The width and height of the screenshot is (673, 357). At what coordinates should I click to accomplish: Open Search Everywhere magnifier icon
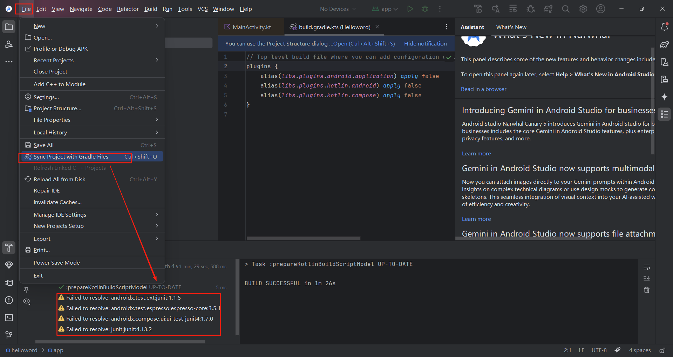click(x=565, y=9)
